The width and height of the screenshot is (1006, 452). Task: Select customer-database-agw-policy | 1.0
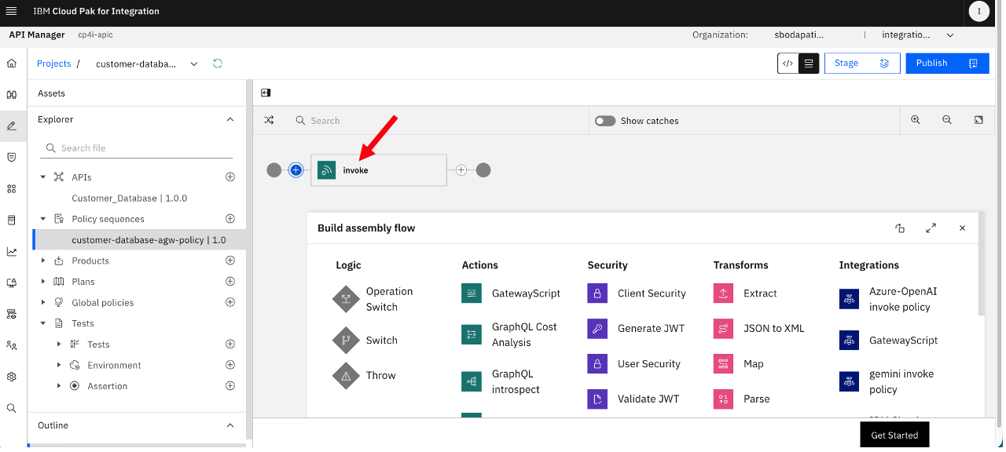[x=140, y=239]
